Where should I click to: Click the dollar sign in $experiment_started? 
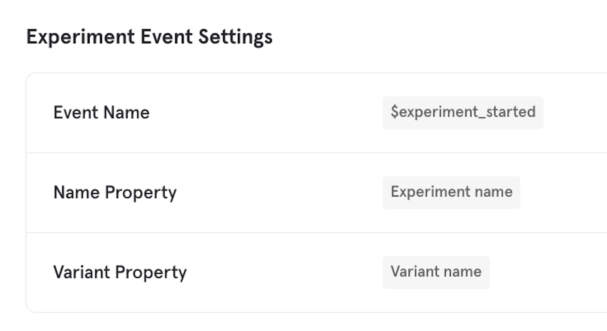tap(394, 112)
